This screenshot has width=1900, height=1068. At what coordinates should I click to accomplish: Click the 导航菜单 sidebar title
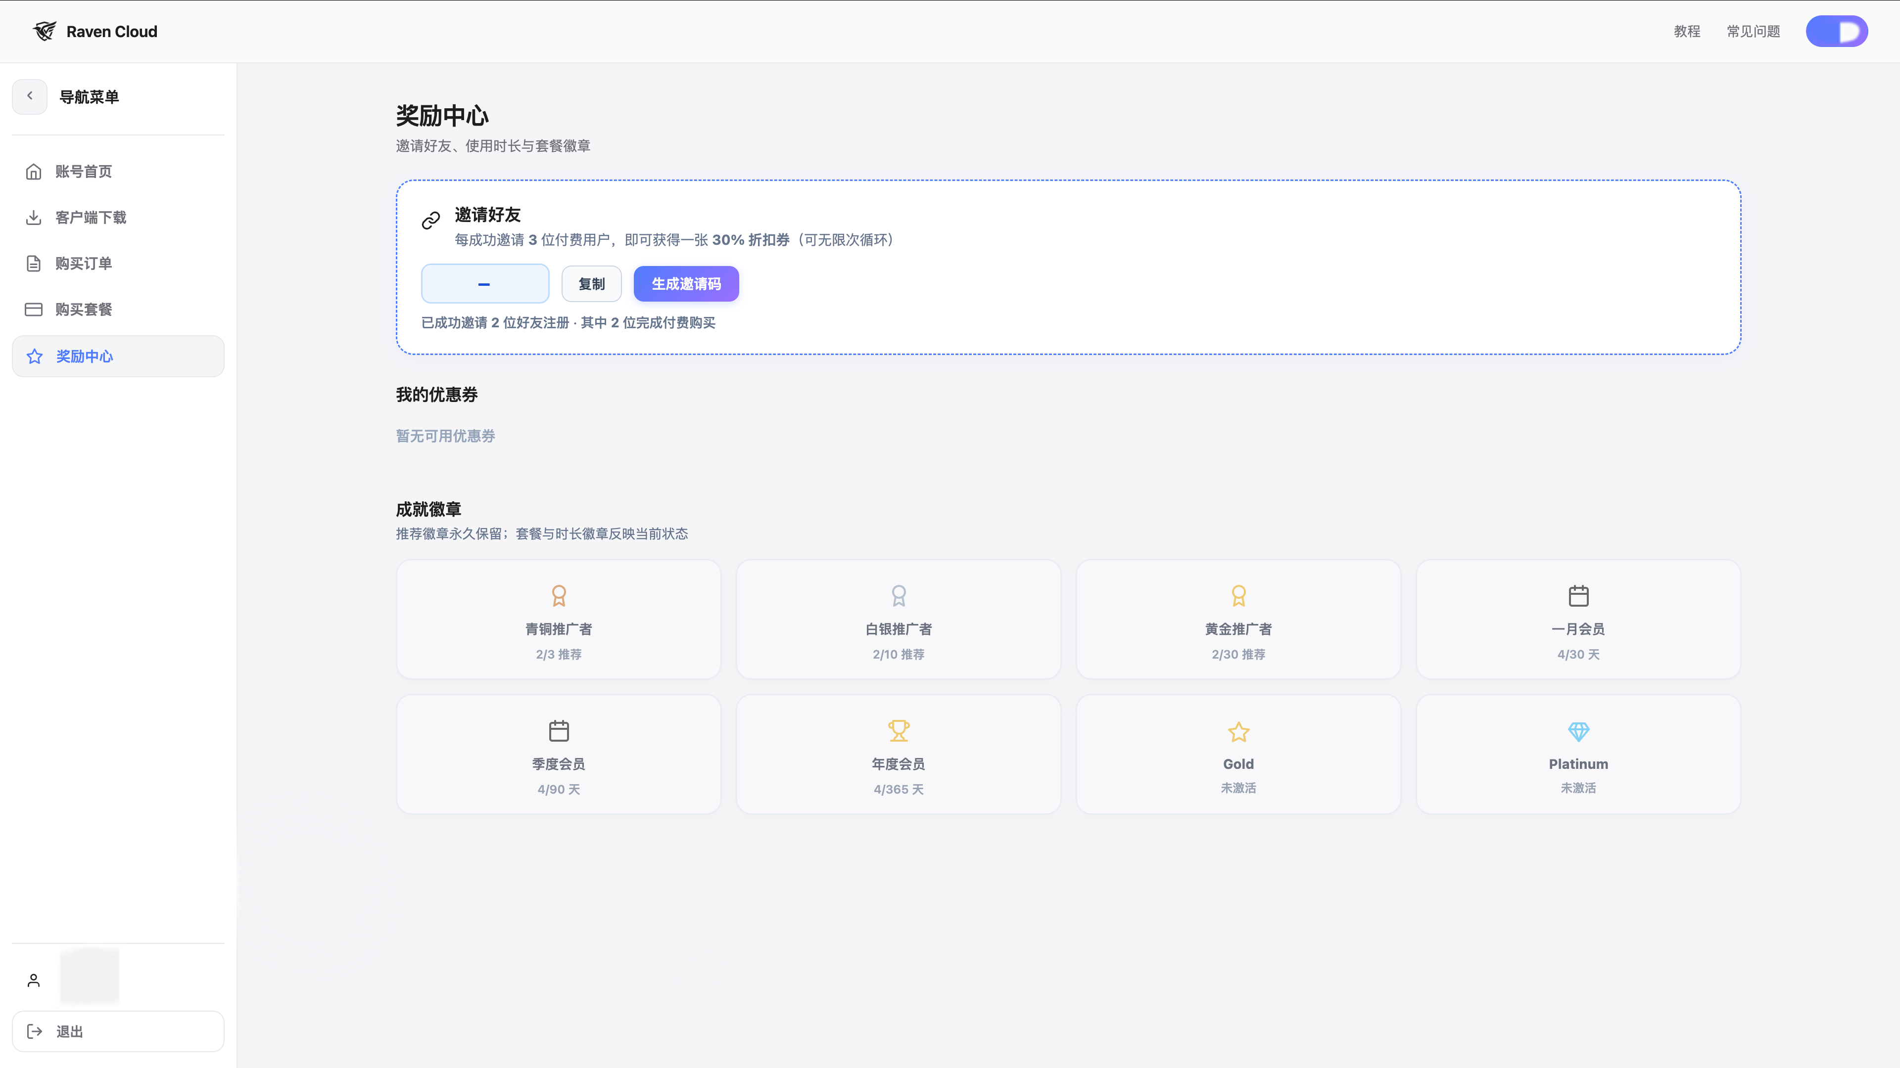[x=89, y=96]
